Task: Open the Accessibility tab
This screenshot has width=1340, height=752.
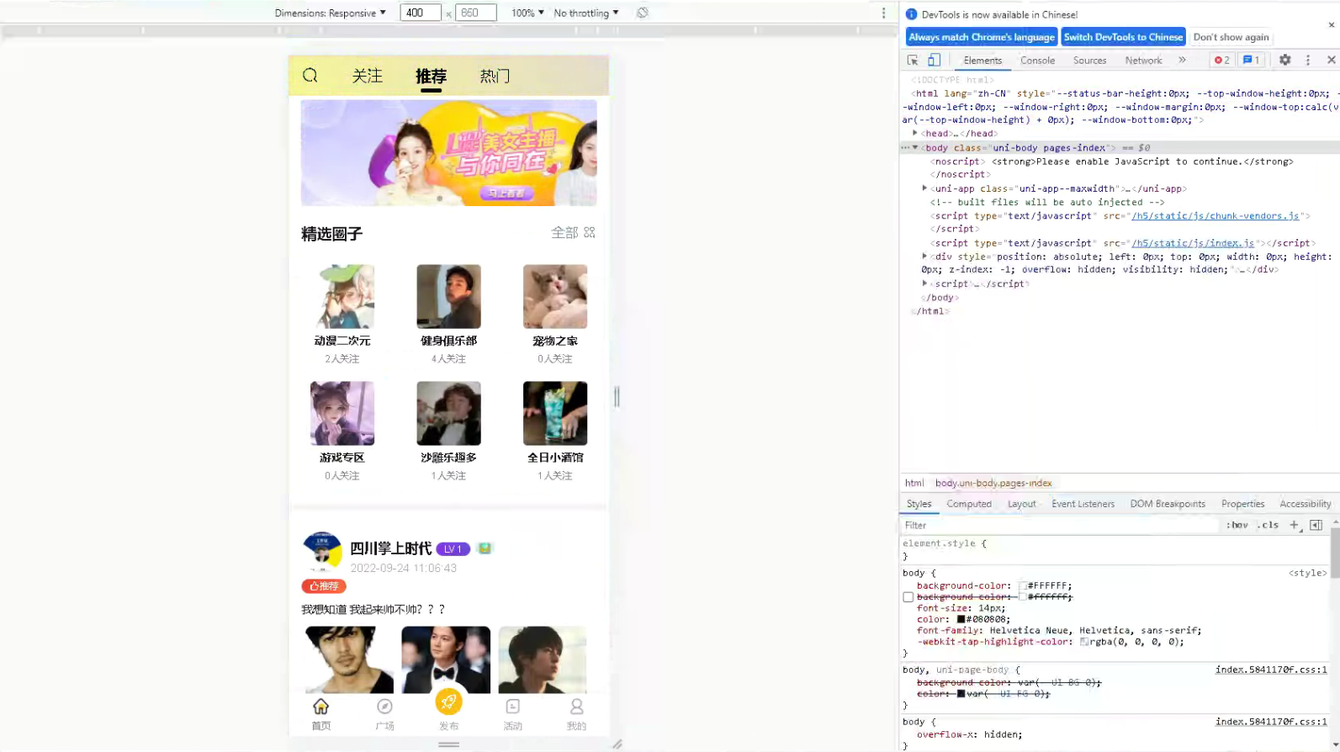Action: [x=1305, y=504]
